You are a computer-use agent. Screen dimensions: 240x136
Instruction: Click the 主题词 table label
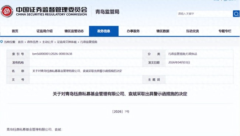(x=154, y=79)
